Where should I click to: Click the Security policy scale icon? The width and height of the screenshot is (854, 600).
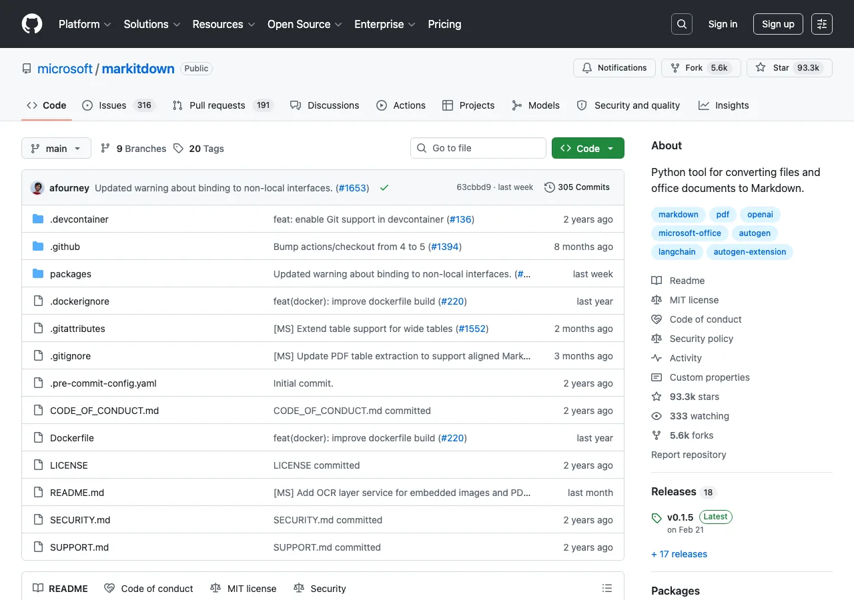coord(657,339)
